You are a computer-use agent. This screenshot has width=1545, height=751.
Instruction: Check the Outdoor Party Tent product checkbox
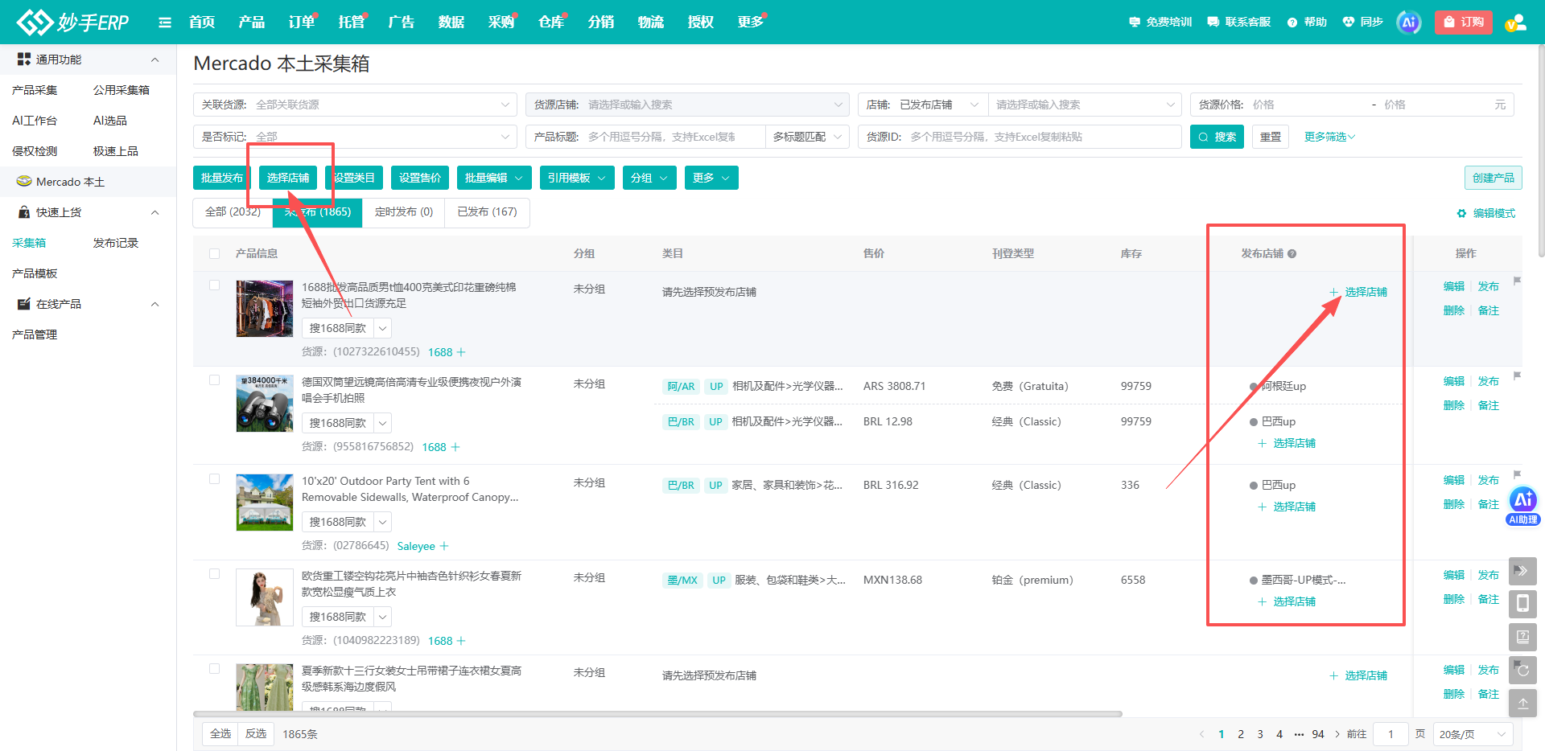214,478
